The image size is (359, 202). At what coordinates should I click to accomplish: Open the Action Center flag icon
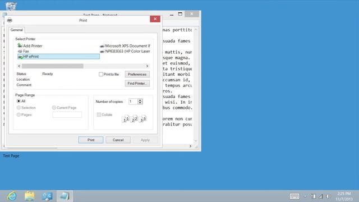[313, 196]
